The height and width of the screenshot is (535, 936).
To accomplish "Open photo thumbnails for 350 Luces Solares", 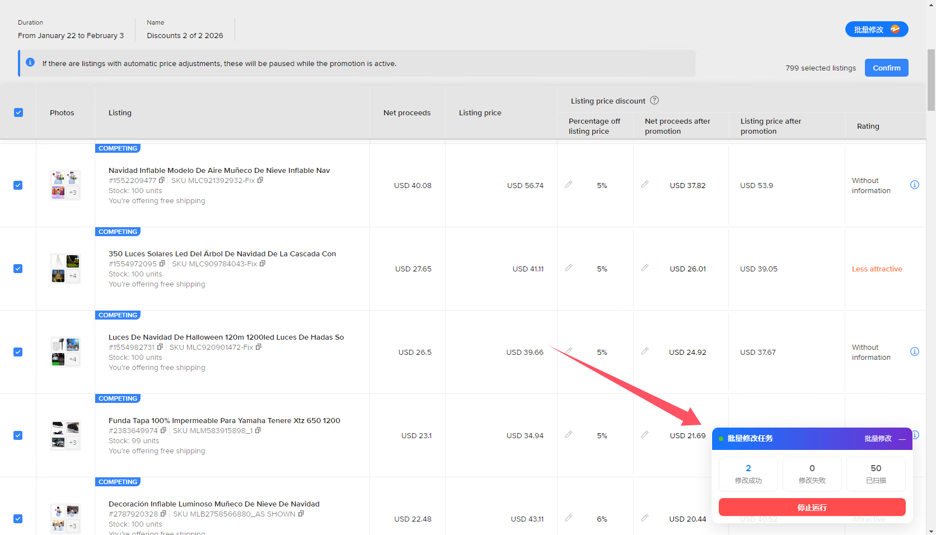I will point(65,269).
